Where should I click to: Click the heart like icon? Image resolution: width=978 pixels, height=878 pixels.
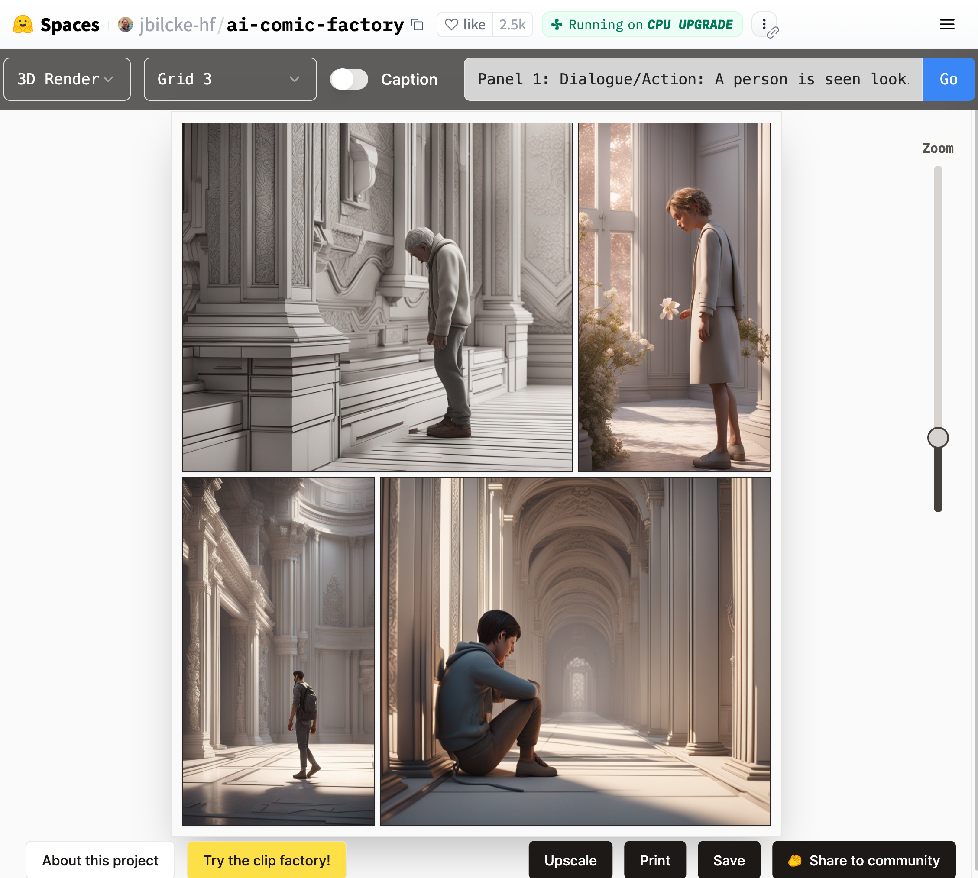451,25
